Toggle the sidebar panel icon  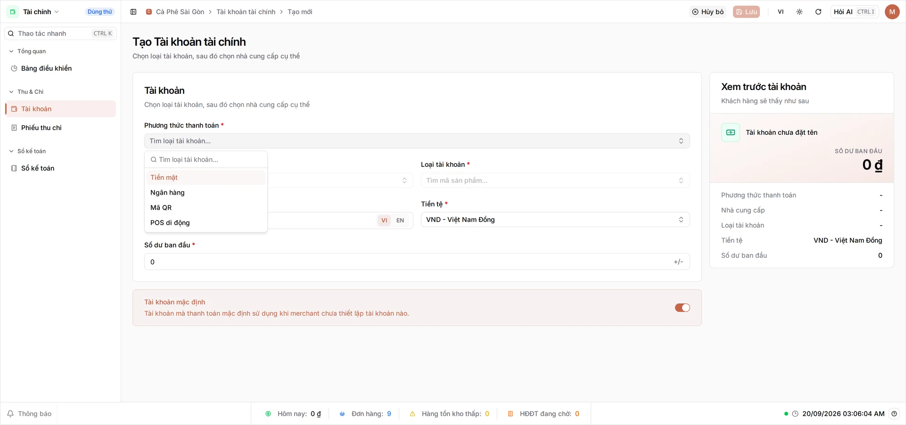[133, 12]
